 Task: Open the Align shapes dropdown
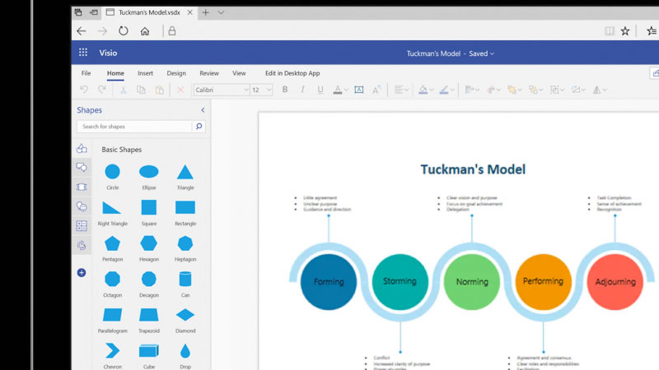[x=472, y=90]
